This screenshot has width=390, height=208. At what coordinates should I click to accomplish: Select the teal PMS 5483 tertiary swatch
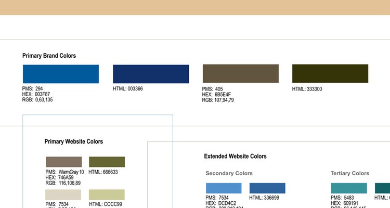(x=349, y=188)
